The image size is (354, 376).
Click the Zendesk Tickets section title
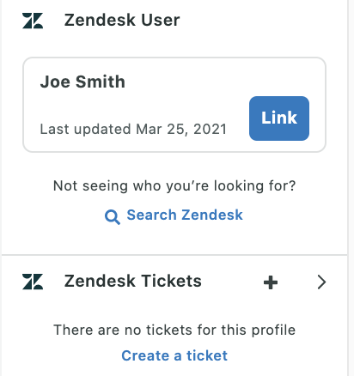(133, 281)
